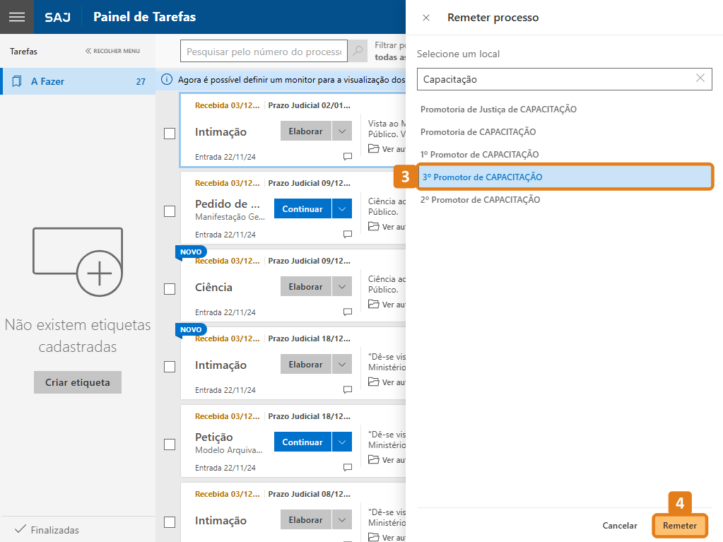Click the search magnifier icon
Image resolution: width=723 pixels, height=542 pixels.
pyautogui.click(x=358, y=52)
